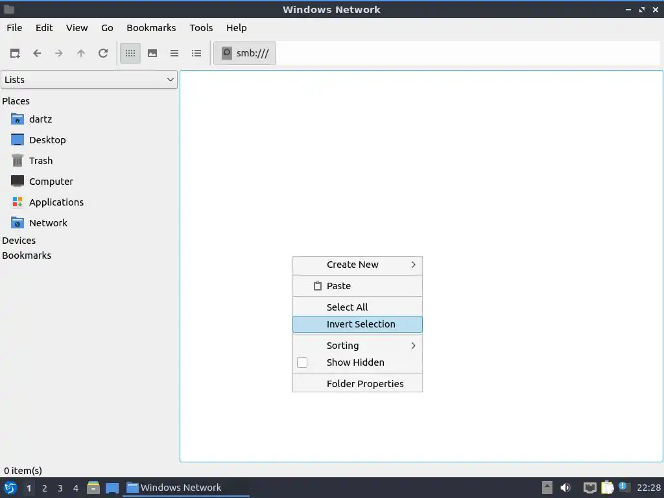Open the update notifier tray icon
This screenshot has width=664, height=498.
click(624, 487)
